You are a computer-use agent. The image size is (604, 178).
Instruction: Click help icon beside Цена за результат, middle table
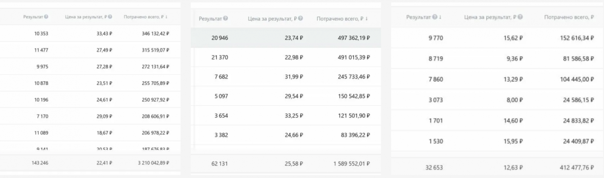pos(300,18)
